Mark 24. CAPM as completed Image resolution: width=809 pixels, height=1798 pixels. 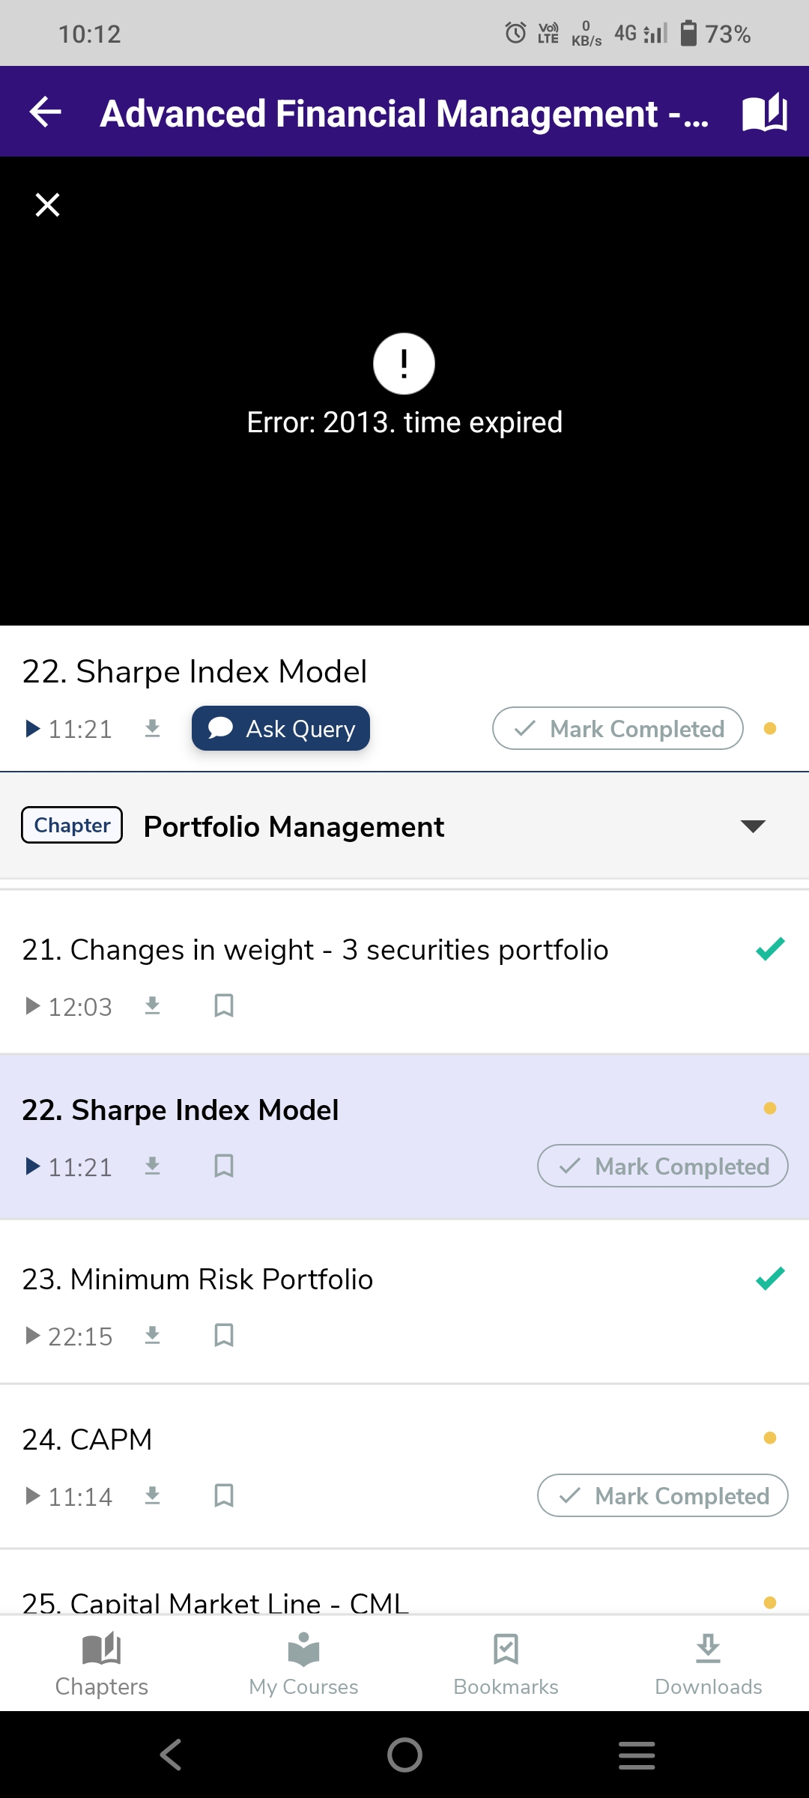(x=662, y=1495)
